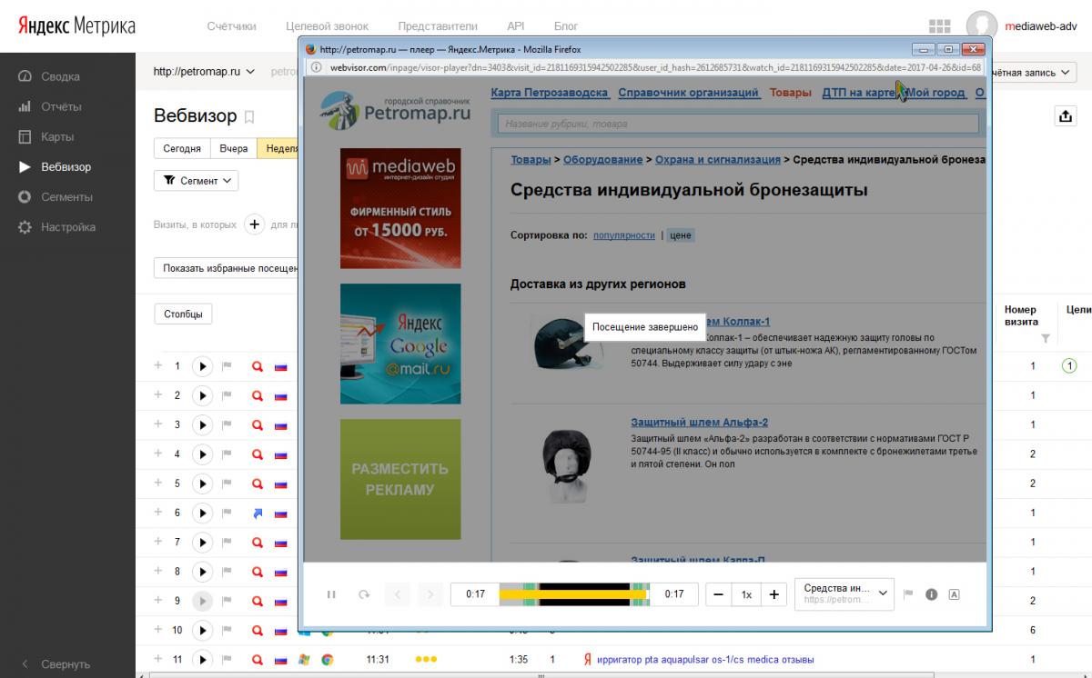This screenshot has width=1092, height=678.
Task: Toggle favorite flag on visit row 10
Action: tap(227, 630)
